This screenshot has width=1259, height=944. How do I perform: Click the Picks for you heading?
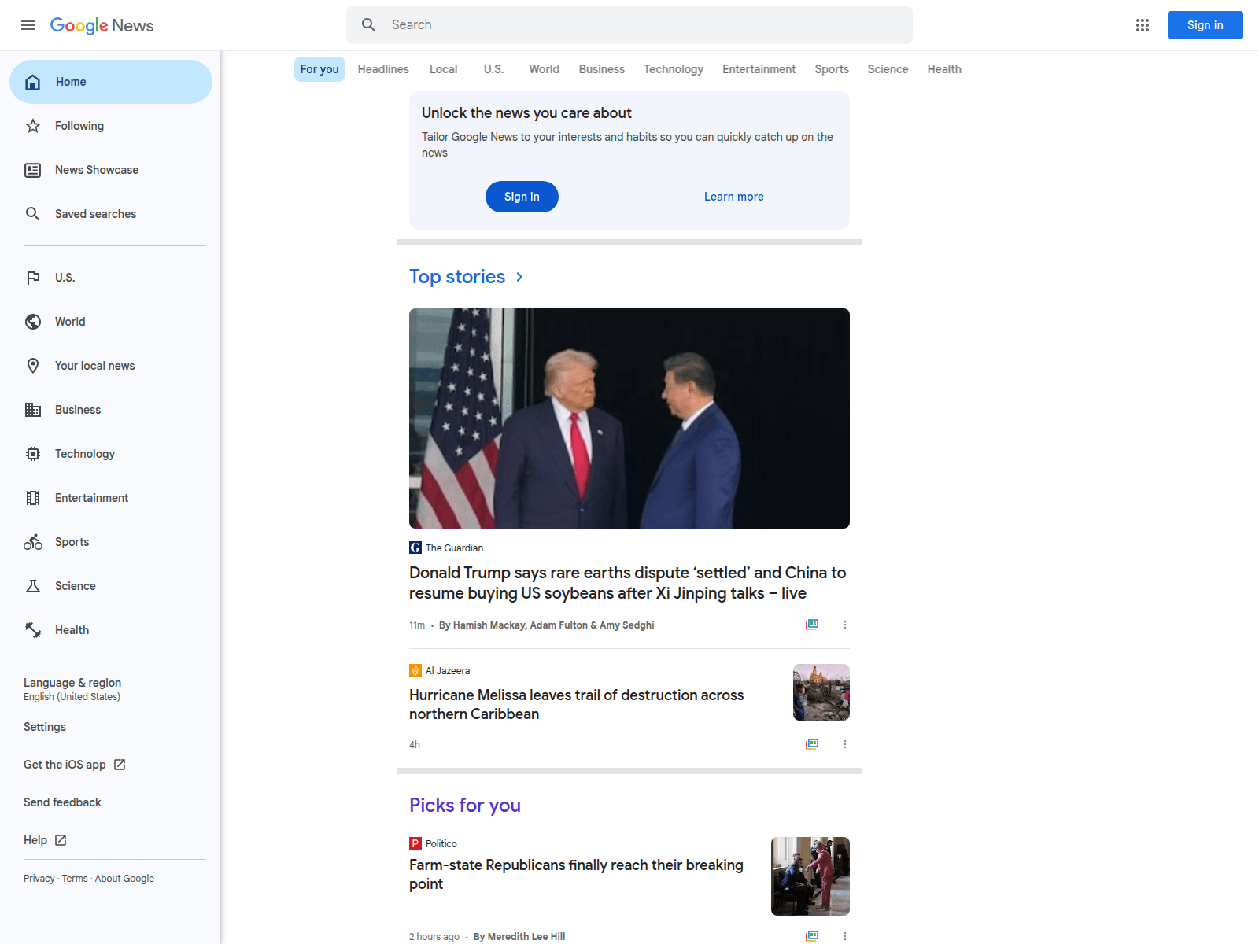pos(465,806)
